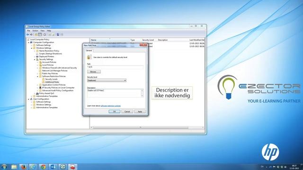
Task: Open Internet Explorer from the taskbar
Action: click(x=33, y=167)
